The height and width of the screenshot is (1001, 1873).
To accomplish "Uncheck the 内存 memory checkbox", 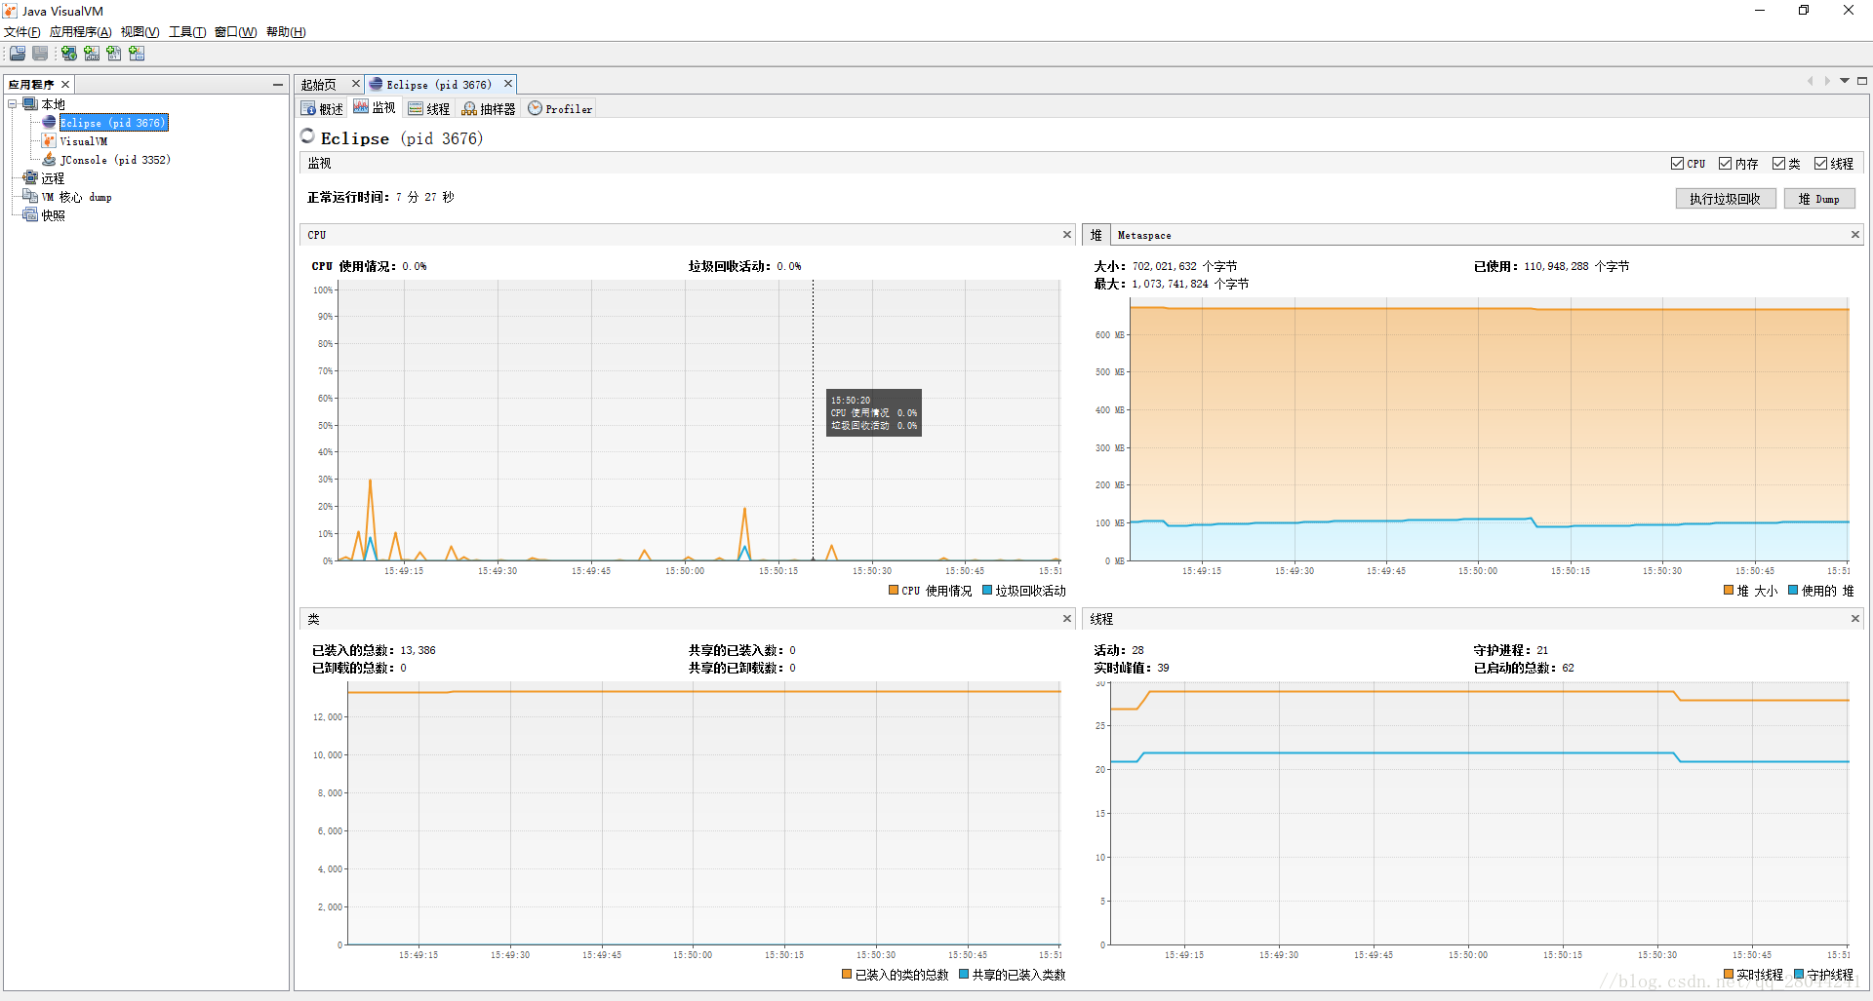I will (1725, 164).
